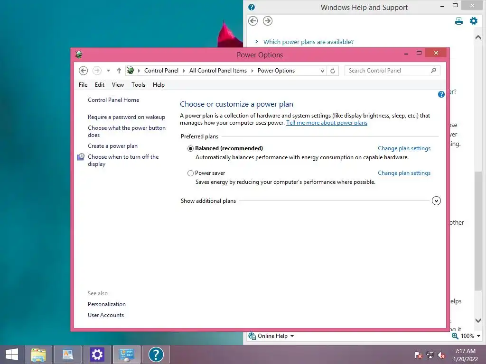Switch to Help and Support taskbar button
486x364 pixels.
point(156,355)
